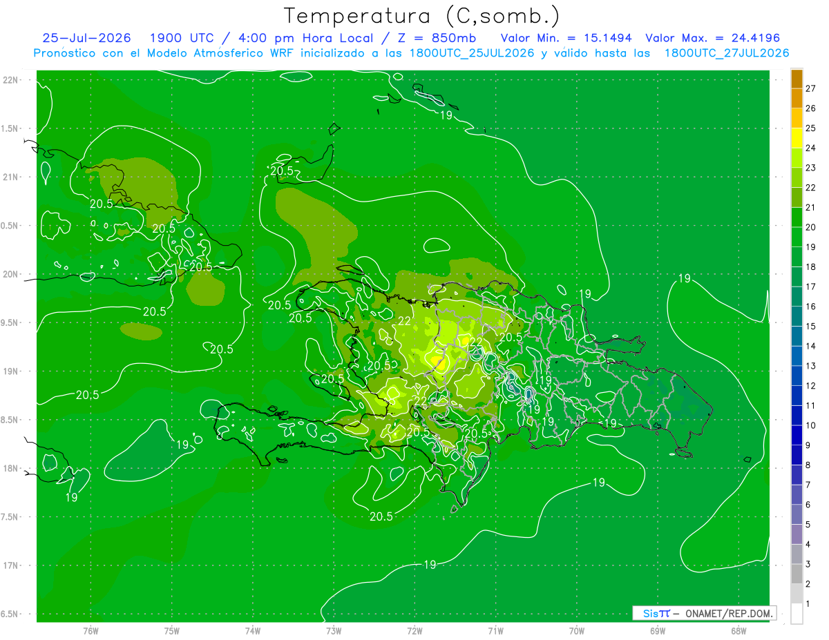Click color scale label "26"
This screenshot has width=829, height=640.
pos(811,108)
